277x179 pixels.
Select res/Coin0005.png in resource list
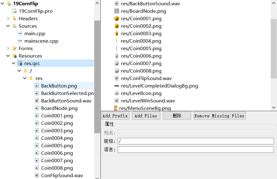141,48
